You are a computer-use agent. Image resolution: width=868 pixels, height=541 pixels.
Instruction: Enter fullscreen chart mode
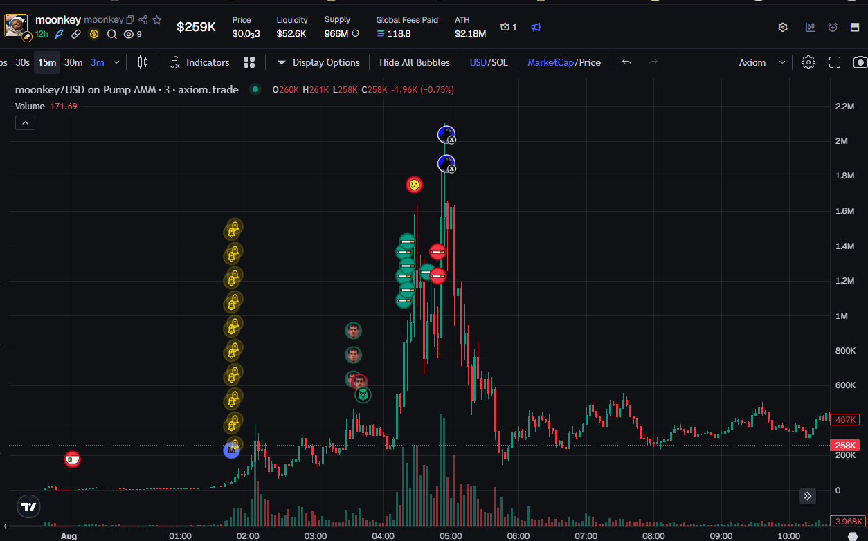[x=835, y=62]
